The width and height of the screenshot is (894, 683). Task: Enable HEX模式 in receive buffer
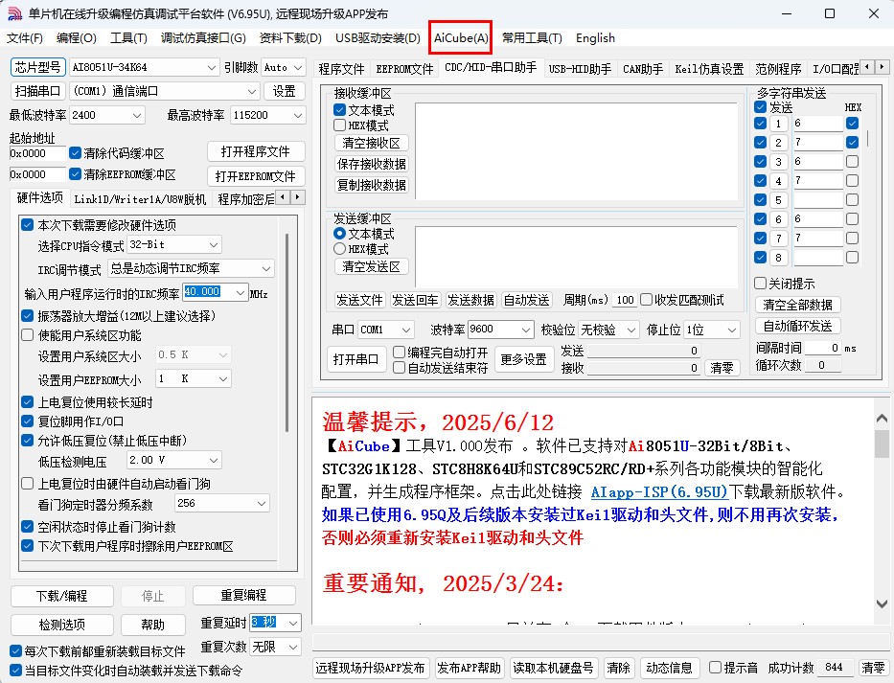coord(340,125)
